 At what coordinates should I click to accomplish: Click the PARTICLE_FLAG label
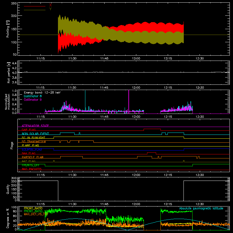[33, 157]
